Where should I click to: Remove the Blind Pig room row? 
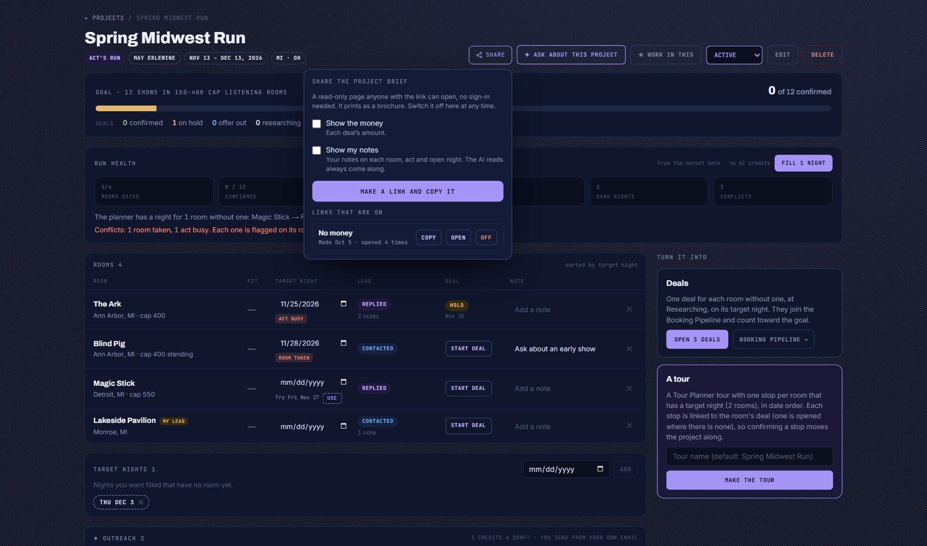pyautogui.click(x=629, y=349)
